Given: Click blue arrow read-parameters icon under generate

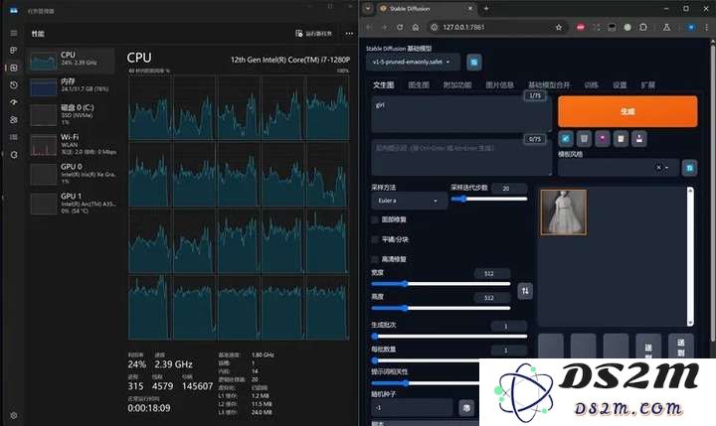Looking at the screenshot, I should pos(566,138).
